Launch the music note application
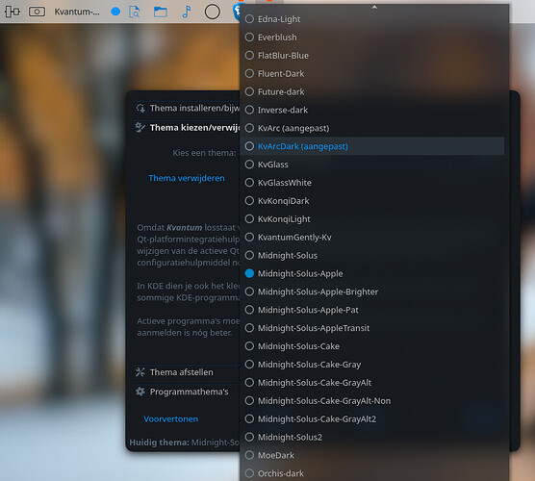This screenshot has width=535, height=481. click(x=187, y=12)
